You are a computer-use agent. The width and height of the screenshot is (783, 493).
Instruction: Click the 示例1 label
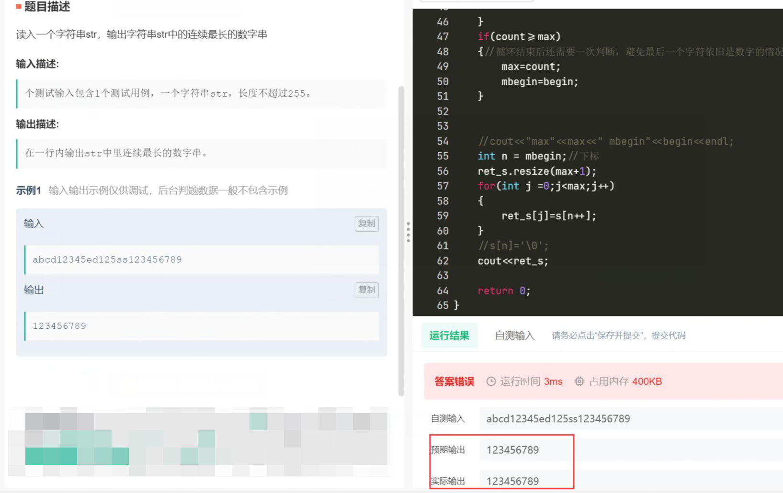[x=28, y=190]
